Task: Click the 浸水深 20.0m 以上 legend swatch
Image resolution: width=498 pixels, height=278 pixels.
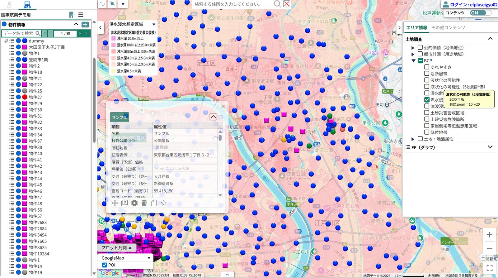Action: (x=114, y=39)
